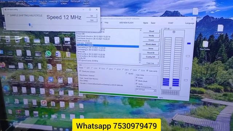Image resolution: width=233 pixels, height=131 pixels.
Task: Select the 2.5V power radio button
Action: click(107, 69)
